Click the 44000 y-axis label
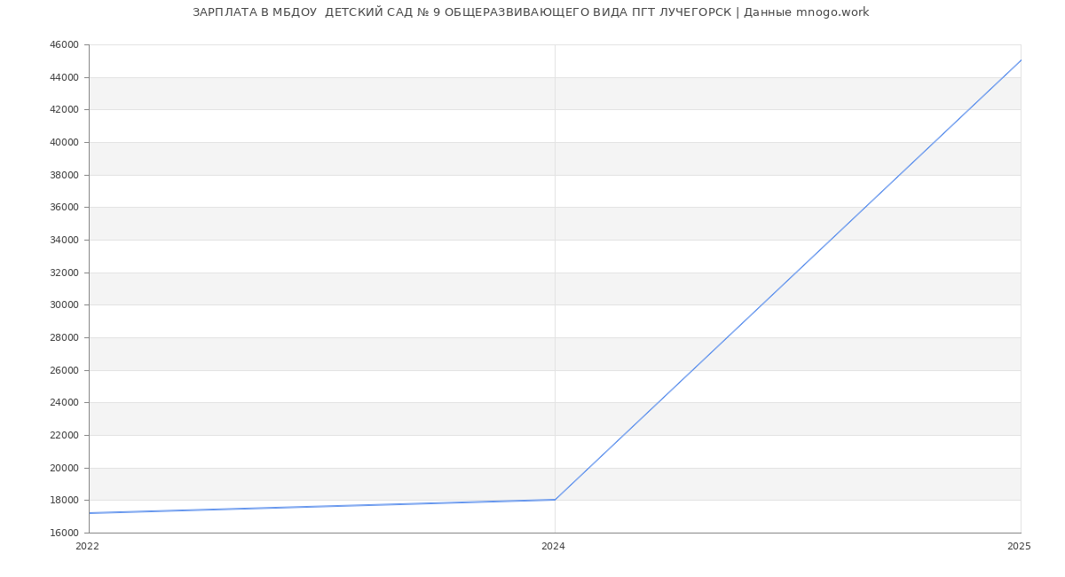This screenshot has width=1065, height=577. [x=64, y=77]
